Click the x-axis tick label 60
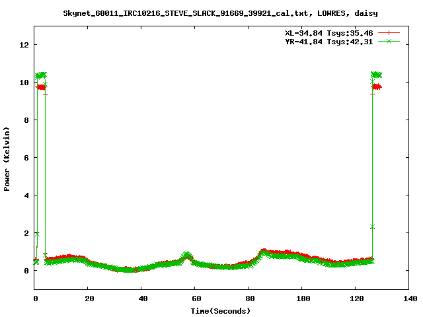The height and width of the screenshot is (317, 423). (x=196, y=299)
